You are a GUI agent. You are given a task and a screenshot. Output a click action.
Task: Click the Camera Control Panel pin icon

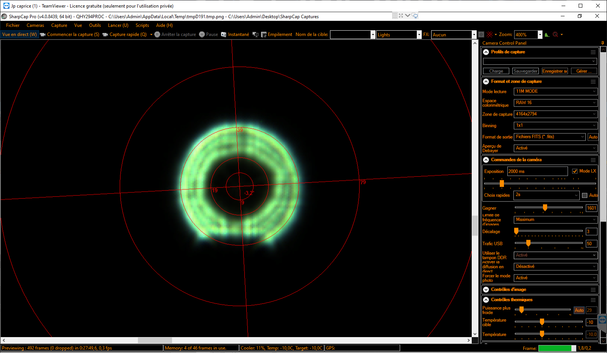tap(602, 43)
